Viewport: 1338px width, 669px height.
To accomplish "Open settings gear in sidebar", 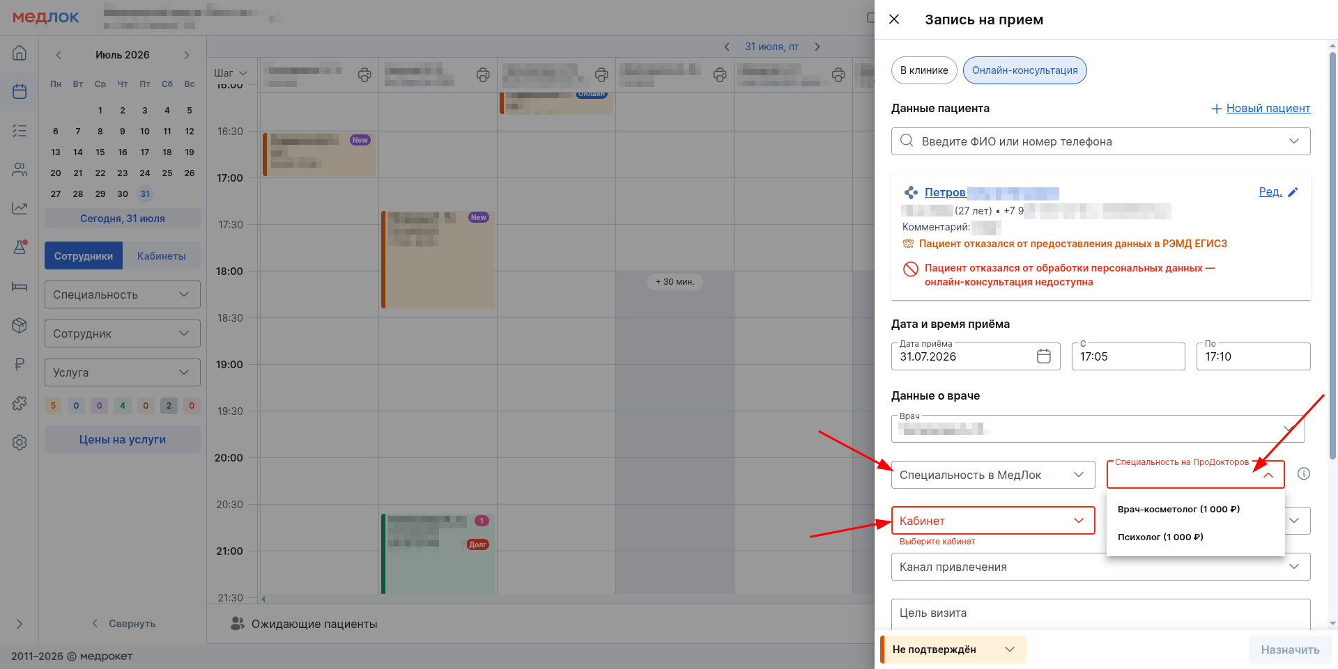I will tap(20, 442).
